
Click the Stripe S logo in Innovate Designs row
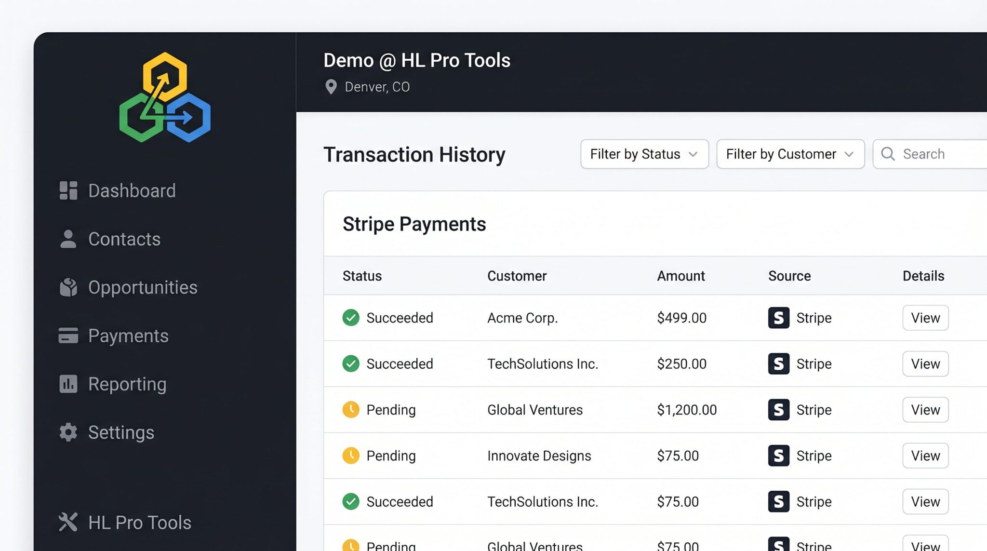(x=778, y=456)
